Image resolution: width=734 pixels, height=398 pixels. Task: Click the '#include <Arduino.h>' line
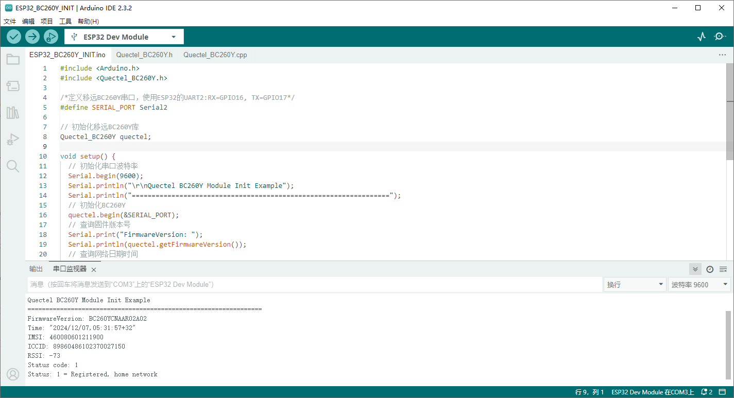point(100,68)
